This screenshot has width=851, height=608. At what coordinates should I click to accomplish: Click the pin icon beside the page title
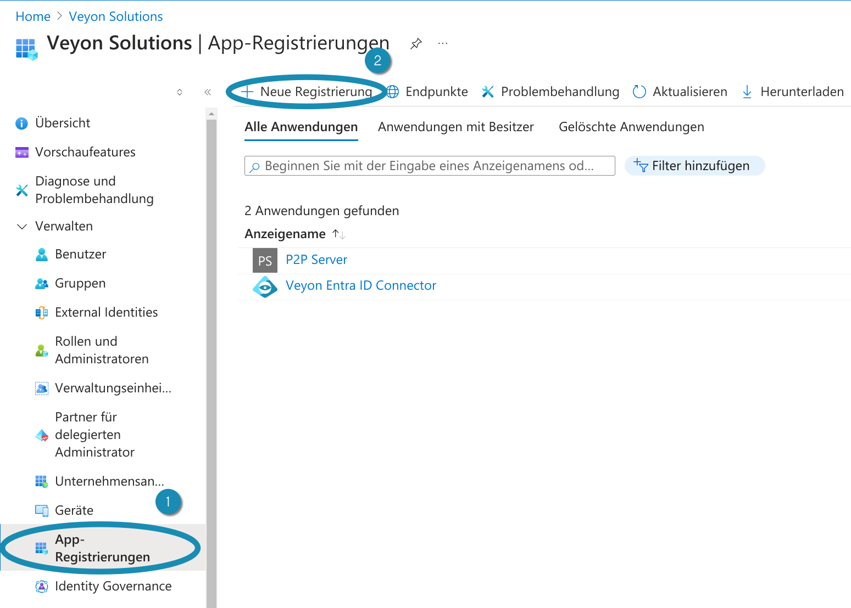click(x=416, y=43)
